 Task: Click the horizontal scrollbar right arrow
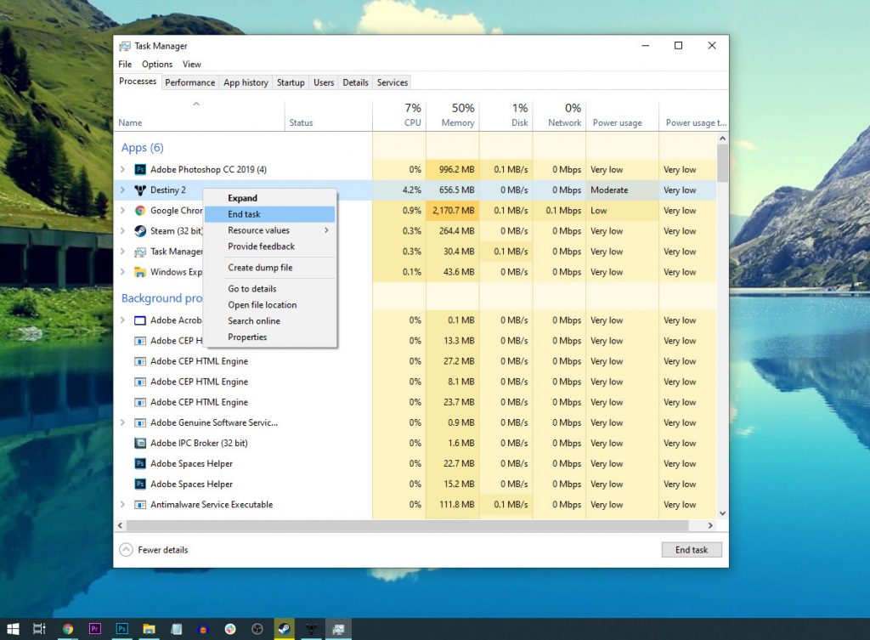(x=710, y=525)
